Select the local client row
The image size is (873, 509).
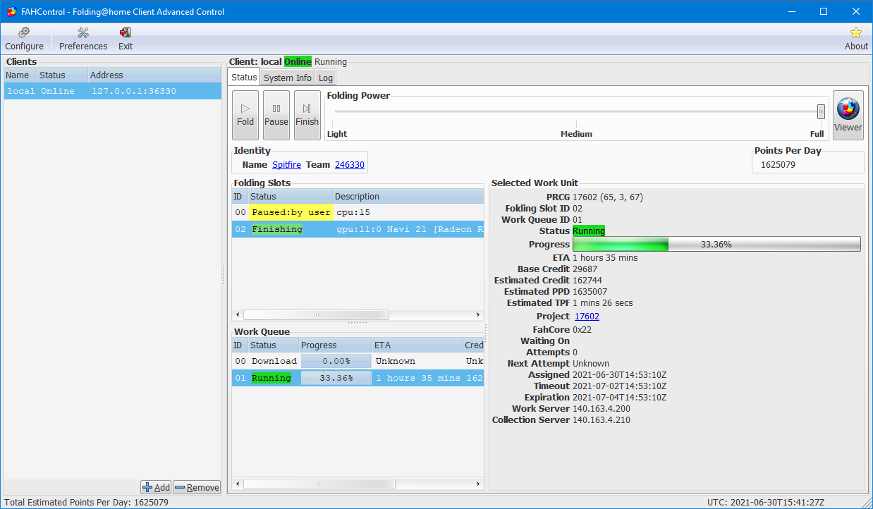pyautogui.click(x=113, y=91)
